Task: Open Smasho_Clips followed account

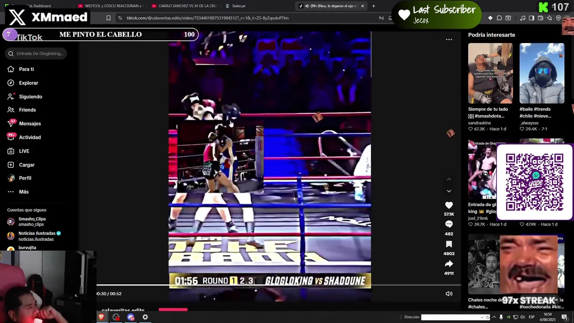Action: [32, 222]
